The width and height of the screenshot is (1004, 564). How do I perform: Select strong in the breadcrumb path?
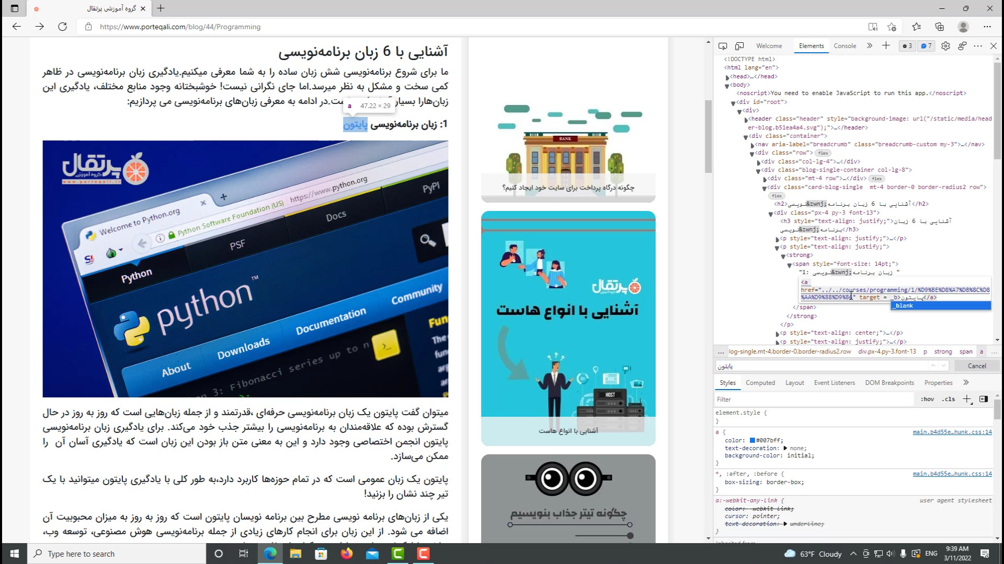[943, 352]
